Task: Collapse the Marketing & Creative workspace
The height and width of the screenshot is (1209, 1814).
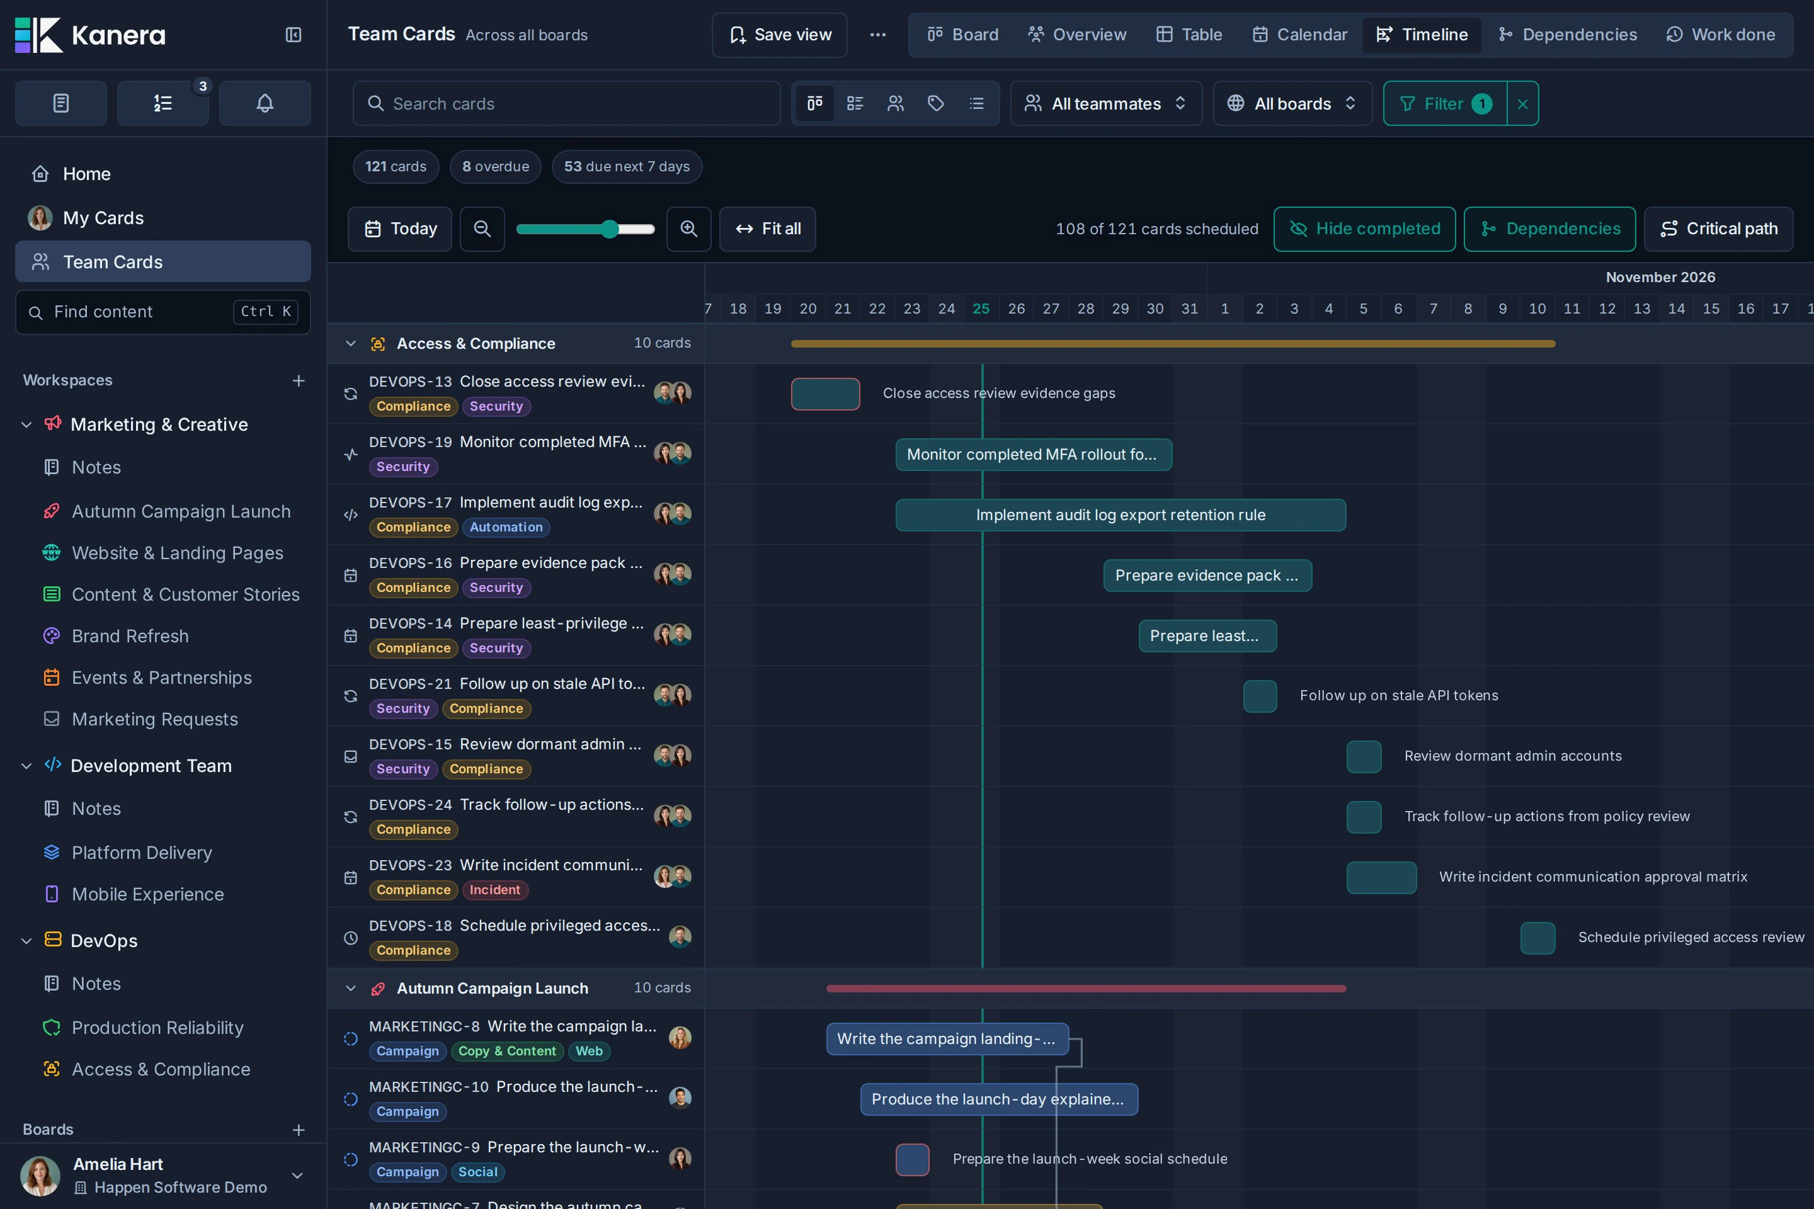Action: (26, 425)
